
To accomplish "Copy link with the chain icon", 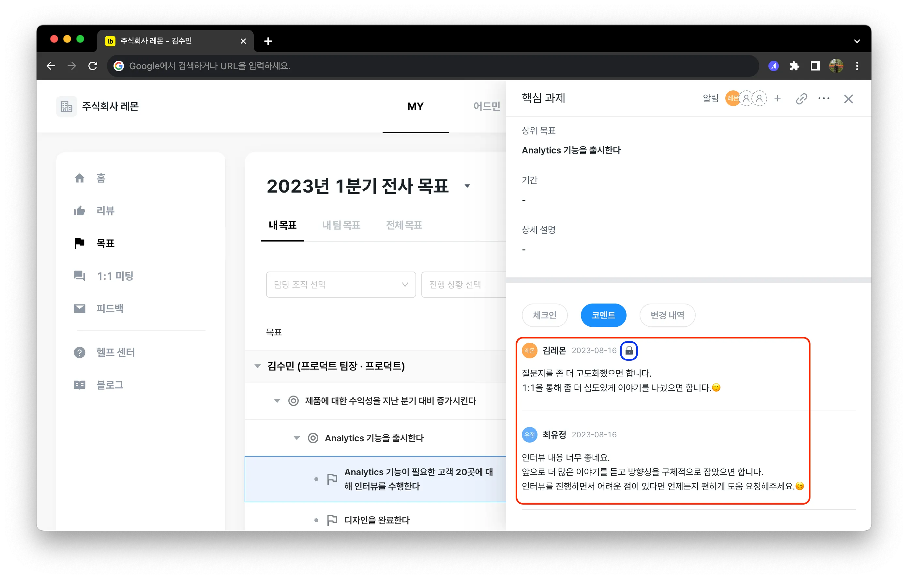I will [801, 99].
